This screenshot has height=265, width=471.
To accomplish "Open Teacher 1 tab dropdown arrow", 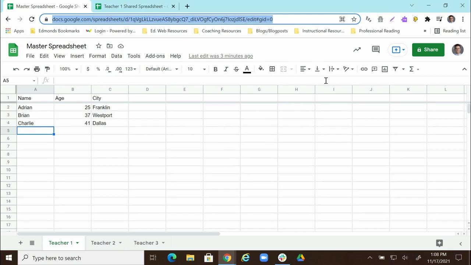I will (77, 243).
